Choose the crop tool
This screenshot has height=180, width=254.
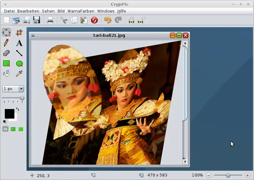coord(19,33)
